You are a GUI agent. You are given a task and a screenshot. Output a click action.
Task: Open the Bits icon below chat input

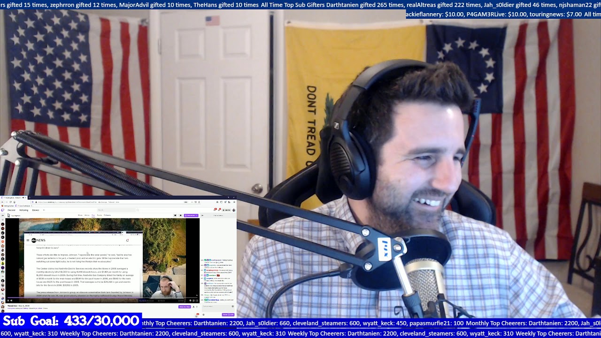[x=203, y=315]
